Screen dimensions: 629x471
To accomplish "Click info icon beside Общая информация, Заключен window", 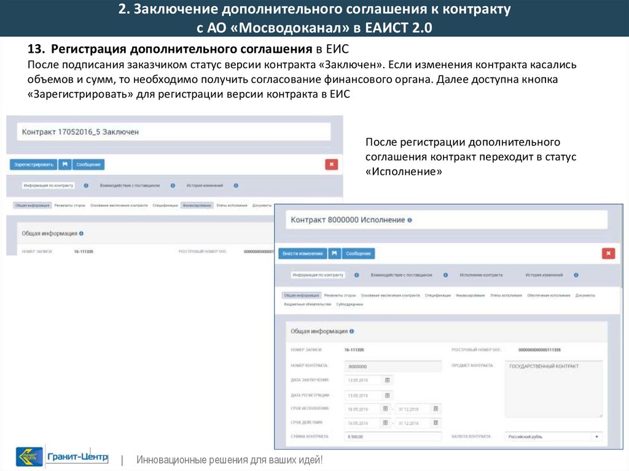I will click(x=82, y=233).
